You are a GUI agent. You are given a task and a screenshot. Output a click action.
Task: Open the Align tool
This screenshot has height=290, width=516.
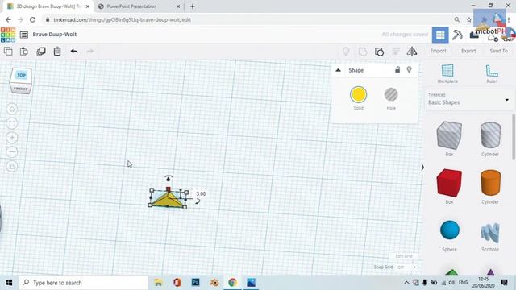tap(396, 52)
